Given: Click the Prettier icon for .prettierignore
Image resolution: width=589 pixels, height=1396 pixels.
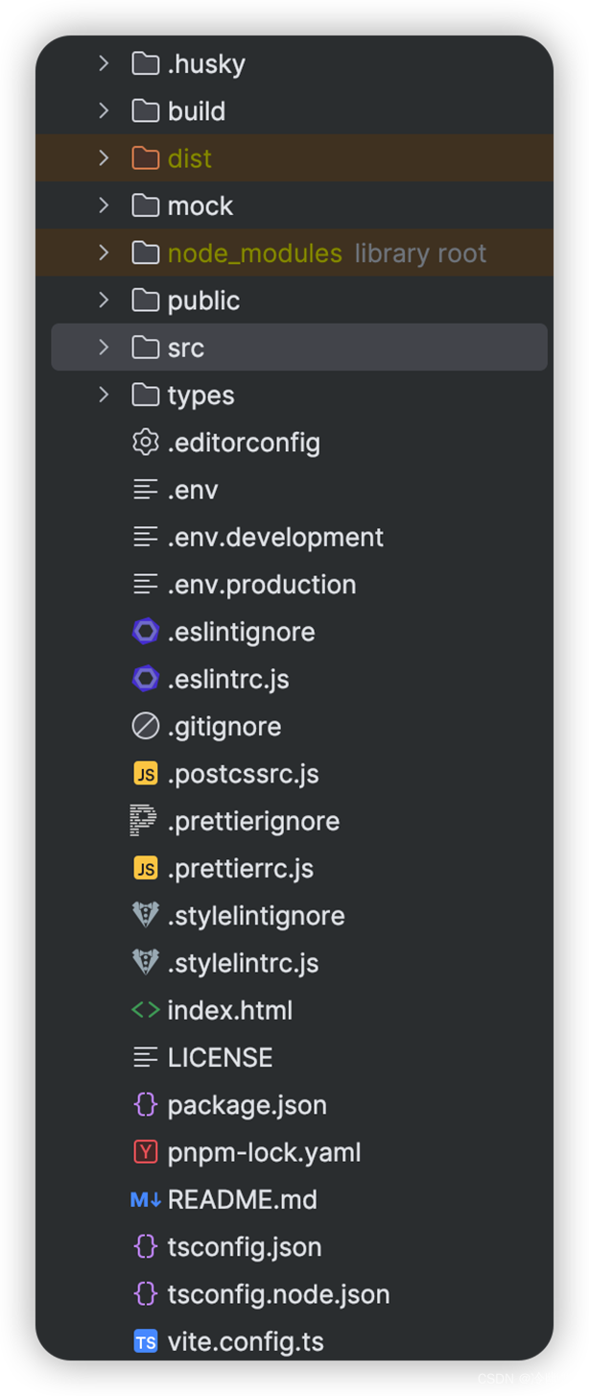Looking at the screenshot, I should point(144,820).
